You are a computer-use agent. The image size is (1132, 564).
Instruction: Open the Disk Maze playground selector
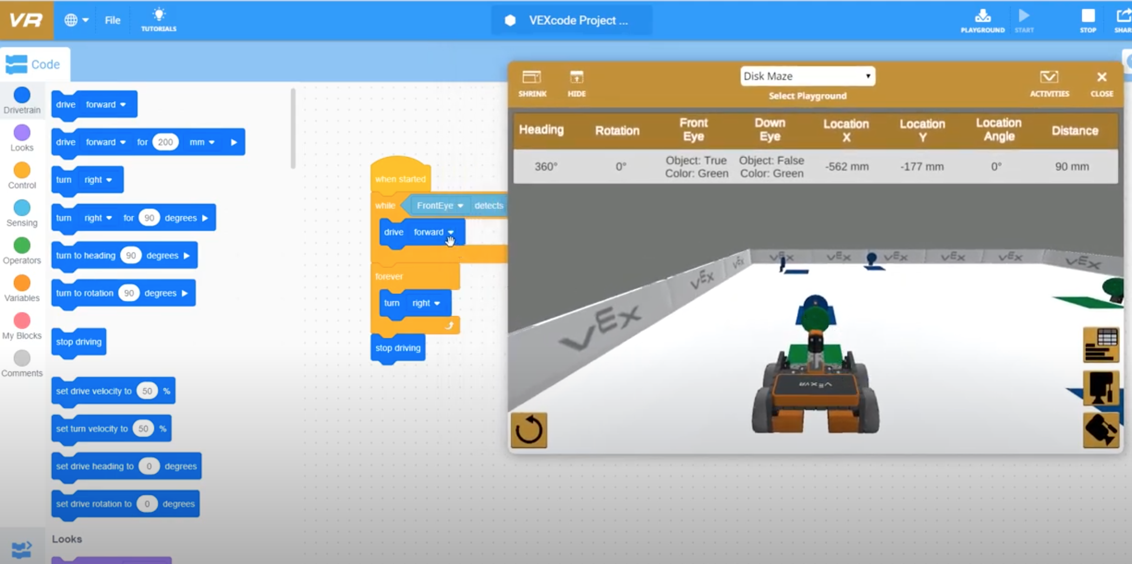coord(808,76)
